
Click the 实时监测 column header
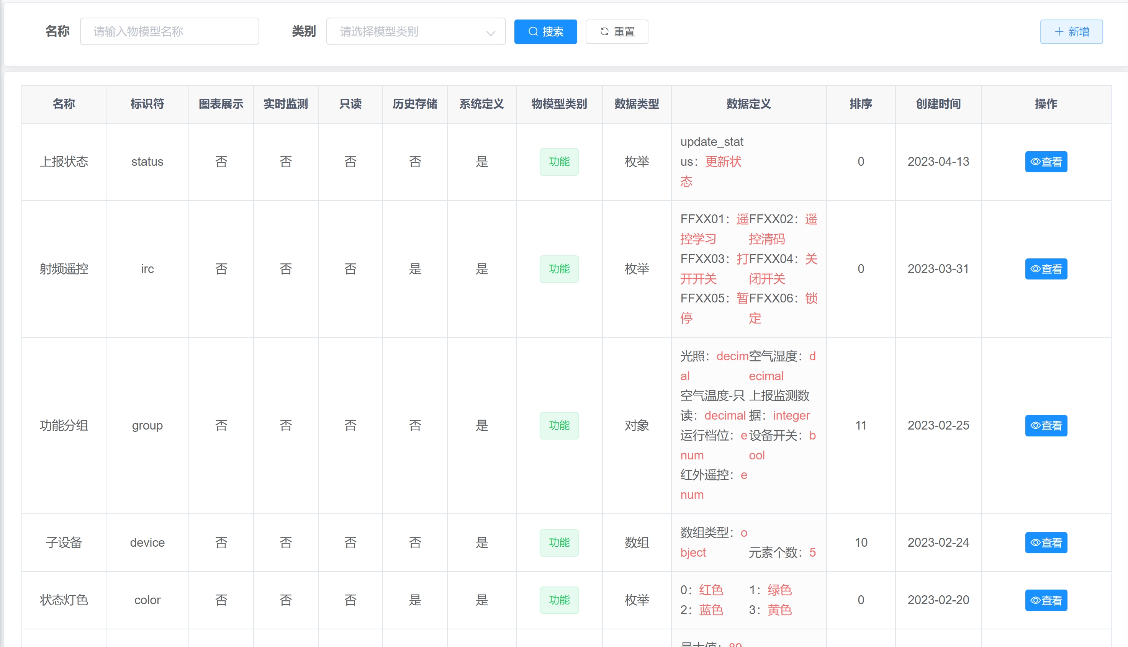tap(285, 104)
